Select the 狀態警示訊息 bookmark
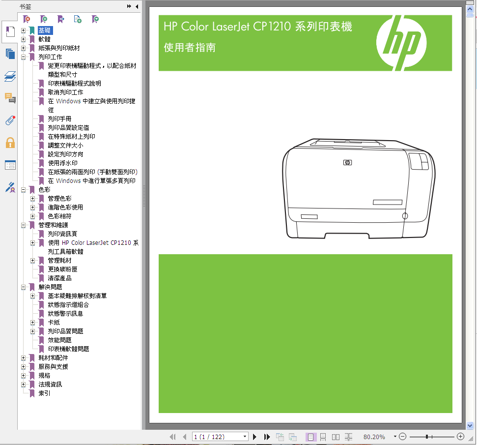The height and width of the screenshot is (445, 477). (x=65, y=314)
